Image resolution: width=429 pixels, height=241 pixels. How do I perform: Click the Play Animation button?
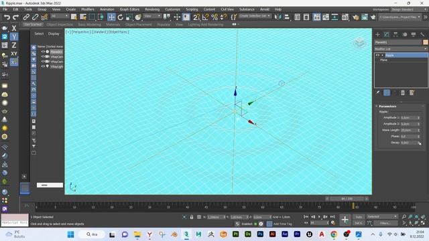pos(319,217)
